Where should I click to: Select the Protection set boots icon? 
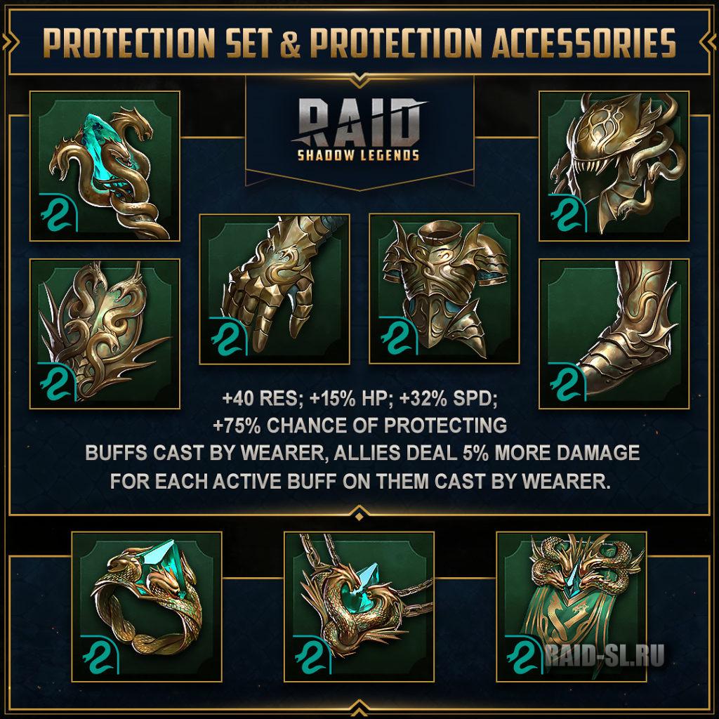[614, 334]
